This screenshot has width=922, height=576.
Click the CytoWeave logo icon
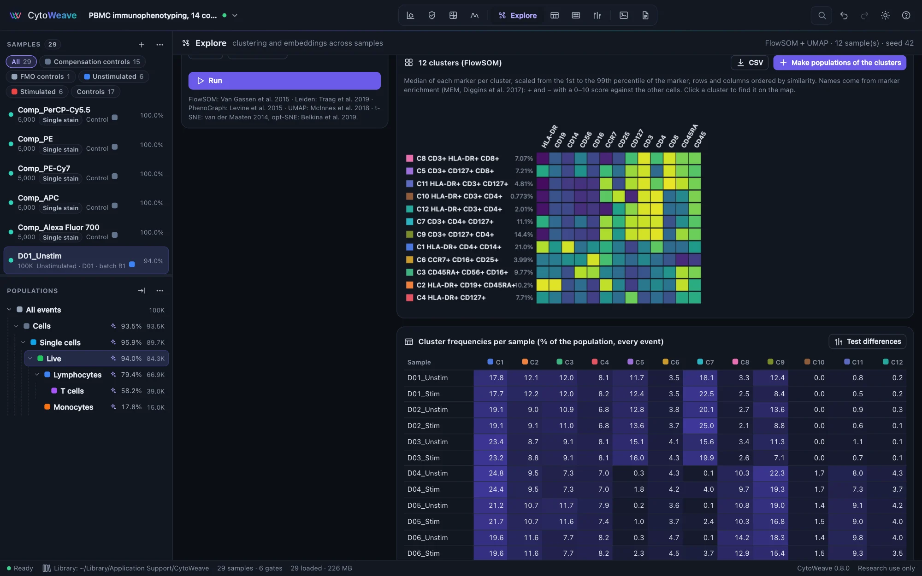coord(15,15)
